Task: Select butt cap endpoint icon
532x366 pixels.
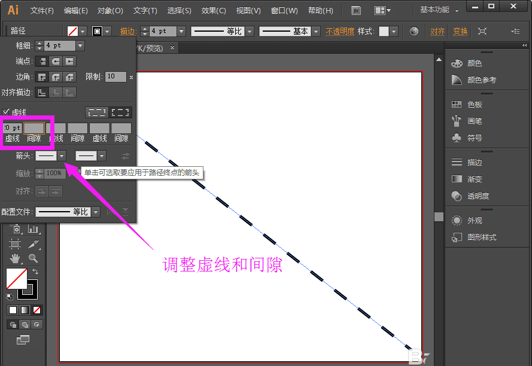Action: coord(42,62)
